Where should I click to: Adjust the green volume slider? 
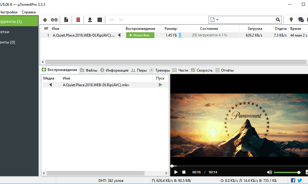(x=287, y=172)
